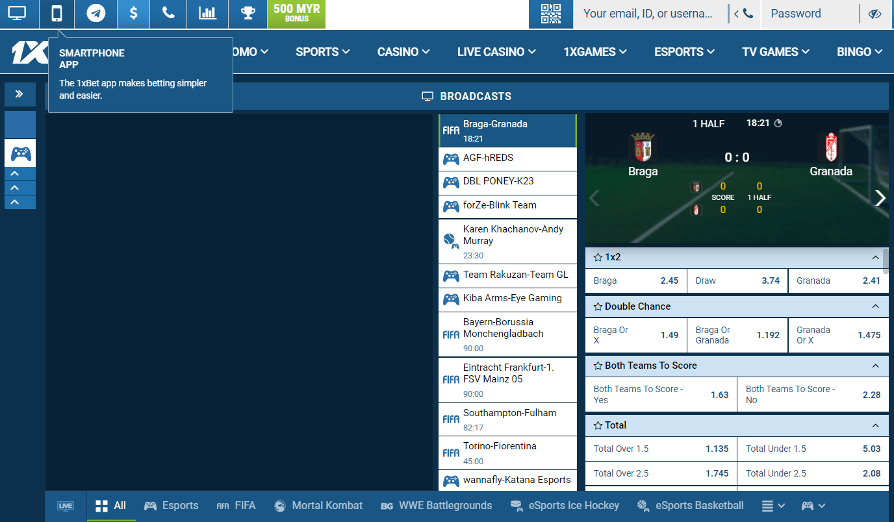Collapse the bottom-most sidebar chevron
Viewport: 894px width, 522px height.
(x=19, y=202)
